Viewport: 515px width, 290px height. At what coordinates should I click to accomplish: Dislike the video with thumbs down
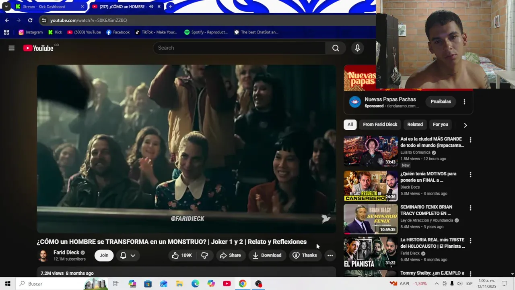click(x=204, y=255)
